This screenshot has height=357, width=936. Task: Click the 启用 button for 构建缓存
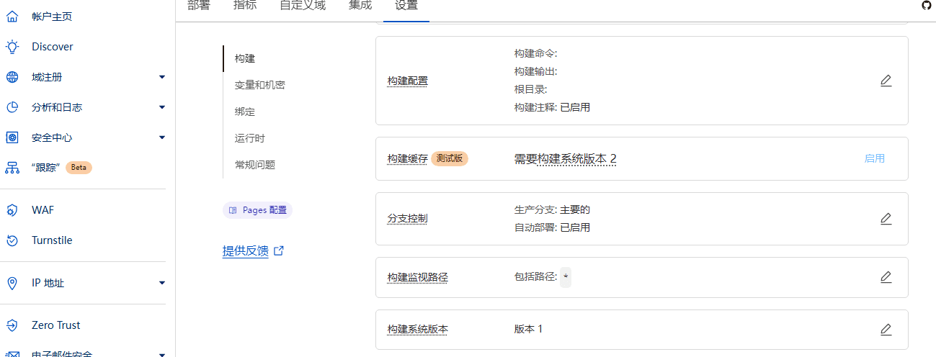874,158
